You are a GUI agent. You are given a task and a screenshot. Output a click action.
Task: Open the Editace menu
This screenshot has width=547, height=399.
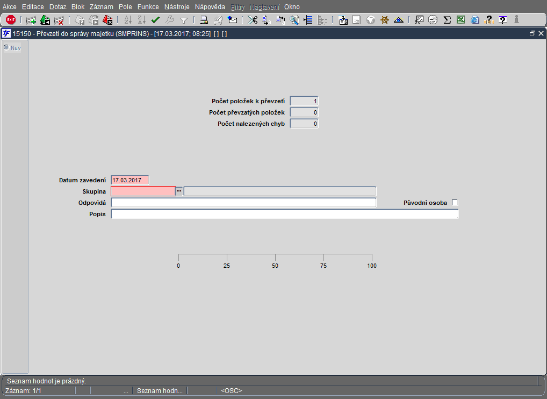pyautogui.click(x=33, y=7)
